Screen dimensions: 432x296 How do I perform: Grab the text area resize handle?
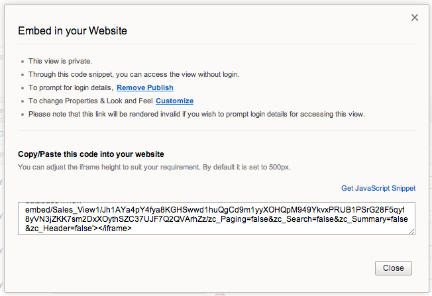[x=412, y=230]
